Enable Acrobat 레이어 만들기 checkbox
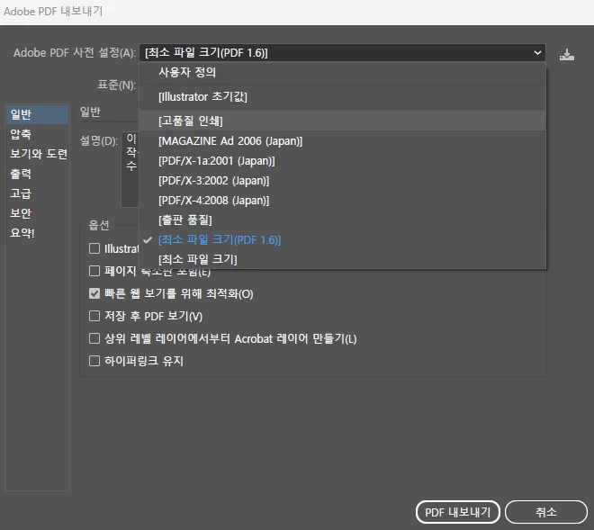Screen dimensions: 594x530 [94, 338]
